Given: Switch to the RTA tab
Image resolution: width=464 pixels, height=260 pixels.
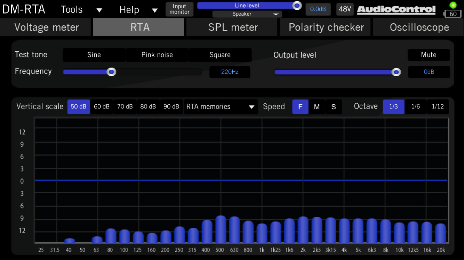Looking at the screenshot, I should click(138, 27).
